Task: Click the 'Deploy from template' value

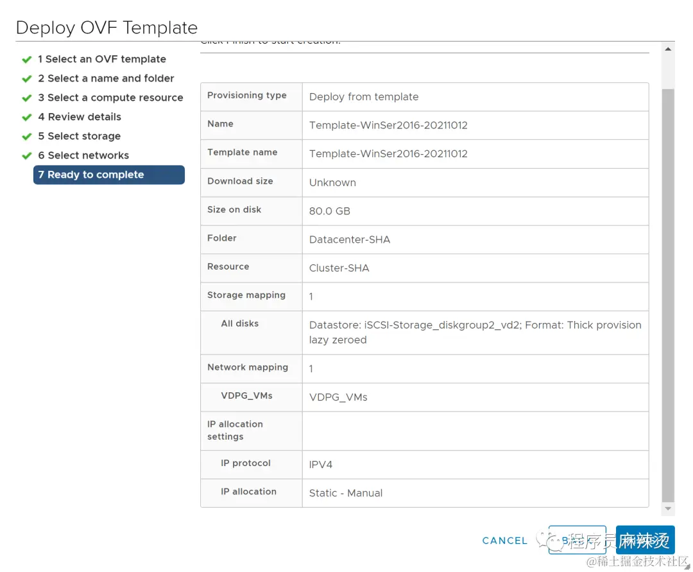Action: pyautogui.click(x=364, y=97)
